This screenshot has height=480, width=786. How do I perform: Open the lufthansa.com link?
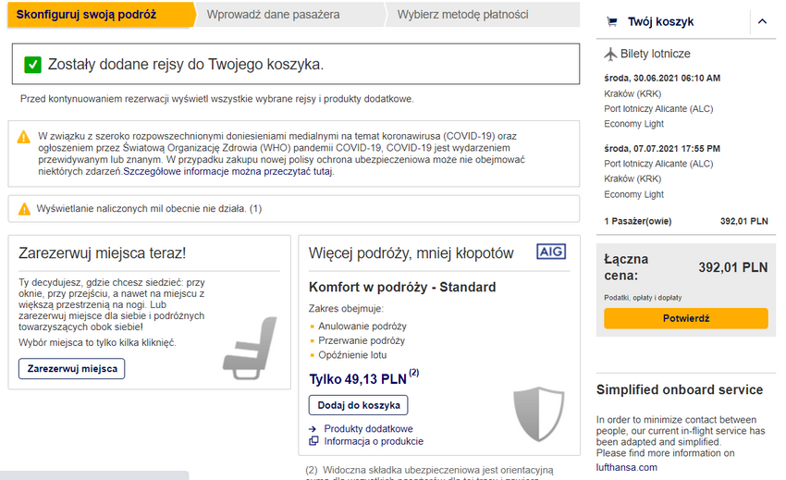tap(627, 467)
